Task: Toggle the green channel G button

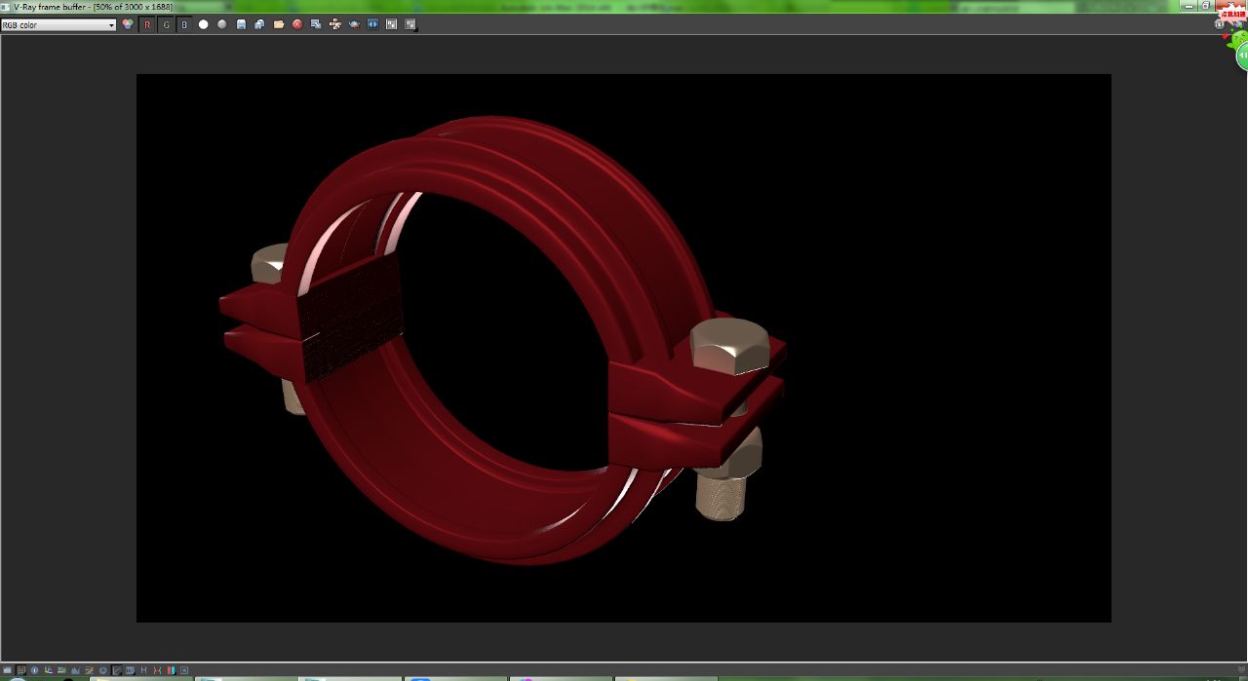Action: click(166, 24)
